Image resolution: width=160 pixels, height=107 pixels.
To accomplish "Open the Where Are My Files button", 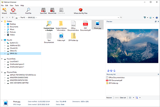I will pos(81,11).
